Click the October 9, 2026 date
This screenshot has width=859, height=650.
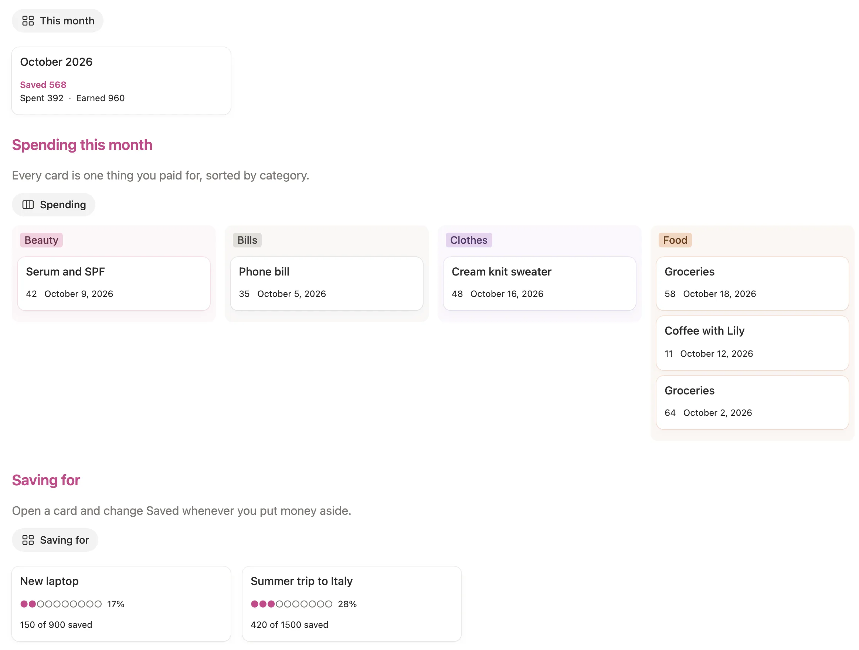click(79, 294)
